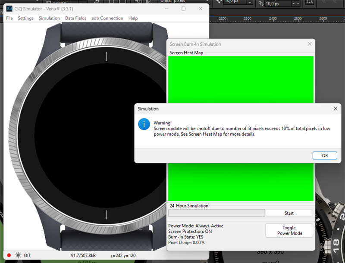The width and height of the screenshot is (345, 263).
Task: Click the CIQ Simulator app icon in title bar
Action: (9, 9)
